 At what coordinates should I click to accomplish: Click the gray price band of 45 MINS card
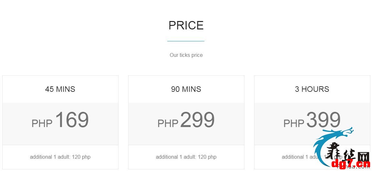pos(60,124)
